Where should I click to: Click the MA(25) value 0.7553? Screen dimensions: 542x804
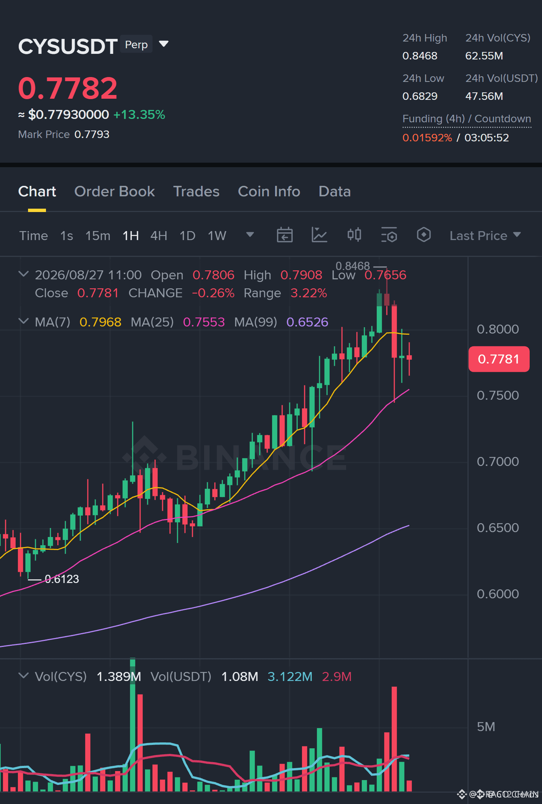(x=204, y=322)
